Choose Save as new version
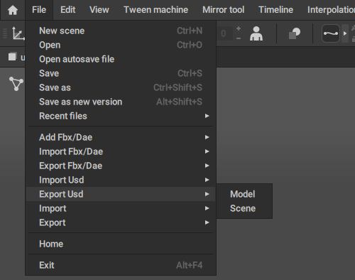This screenshot has width=355, height=280. coord(121,102)
